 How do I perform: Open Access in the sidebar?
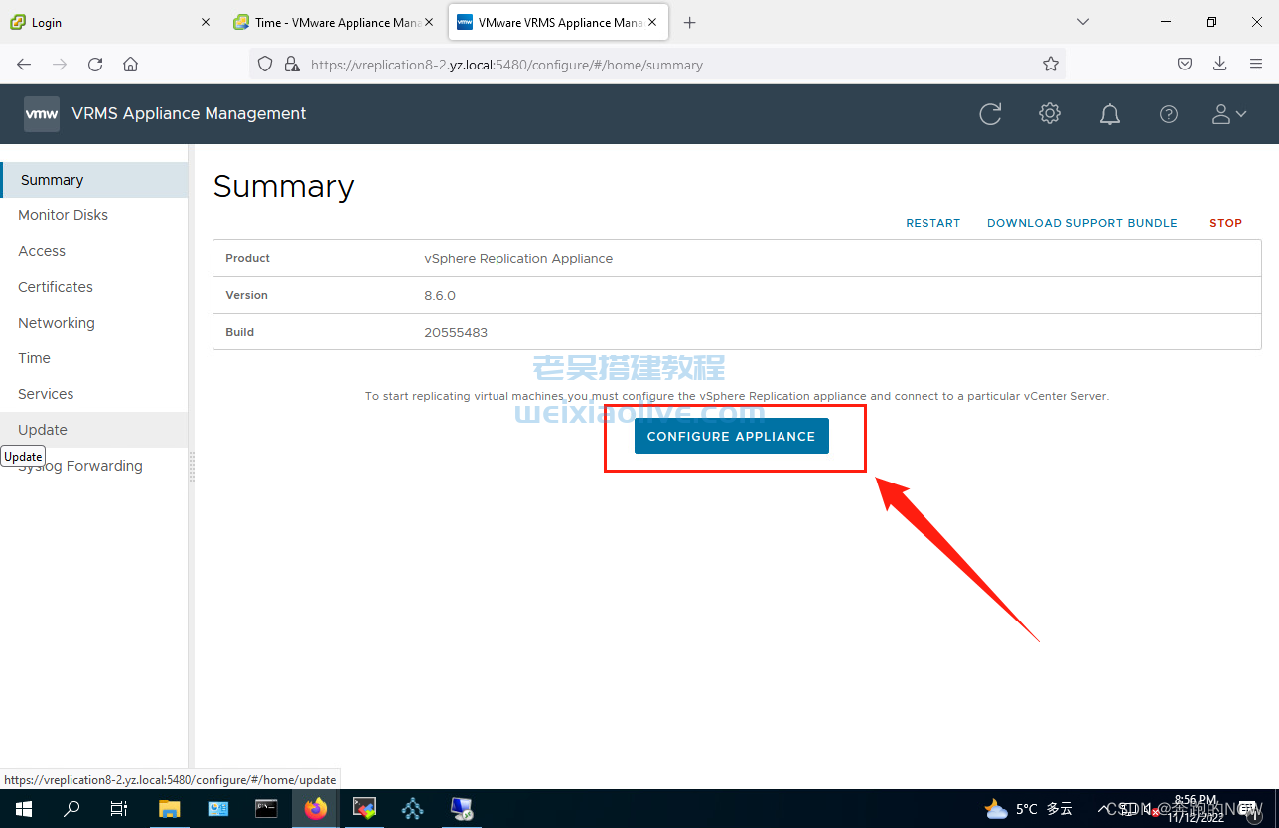tap(94, 251)
